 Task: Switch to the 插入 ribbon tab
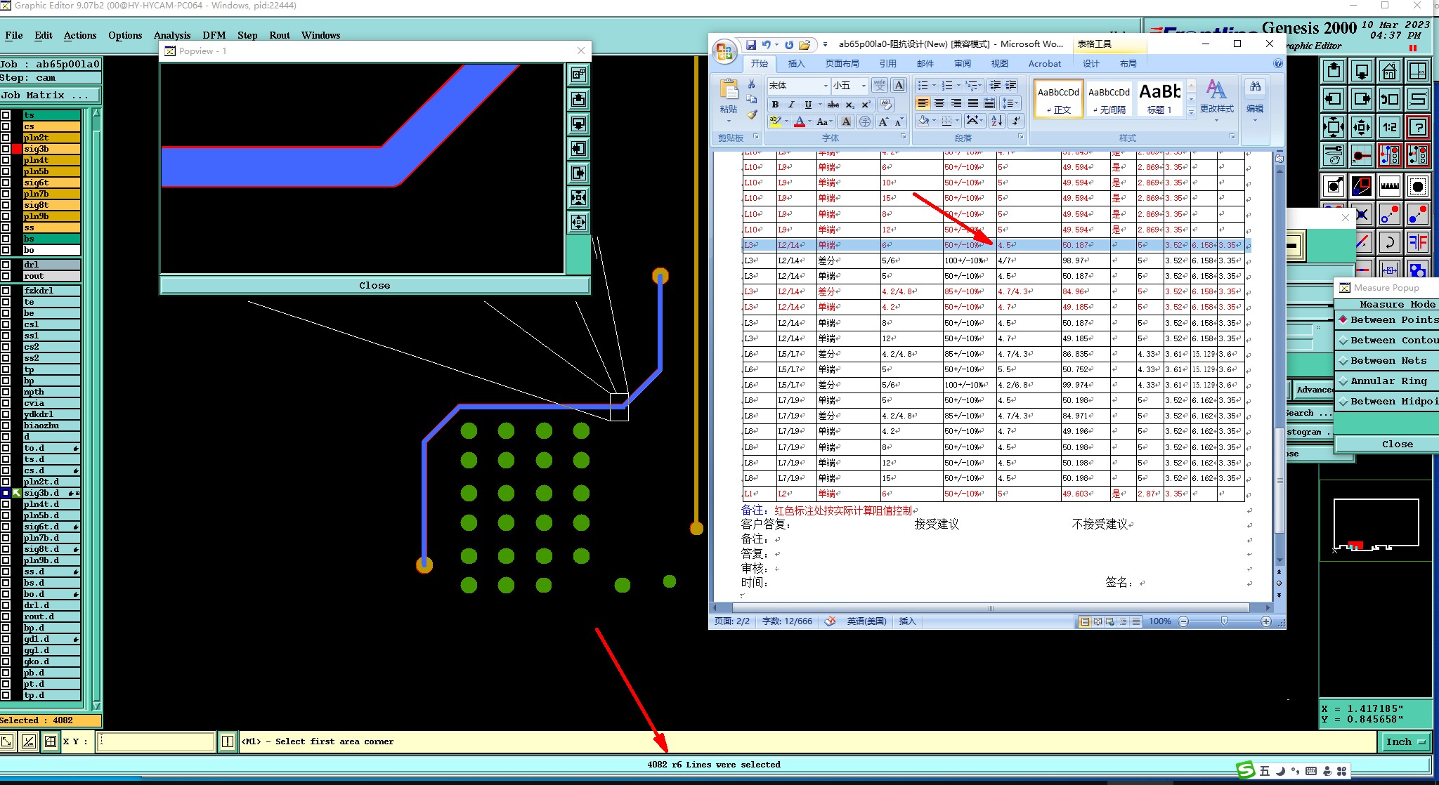pyautogui.click(x=796, y=63)
